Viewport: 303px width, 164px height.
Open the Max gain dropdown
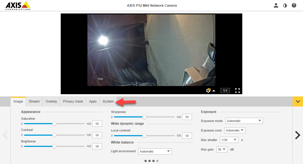[x=222, y=149]
